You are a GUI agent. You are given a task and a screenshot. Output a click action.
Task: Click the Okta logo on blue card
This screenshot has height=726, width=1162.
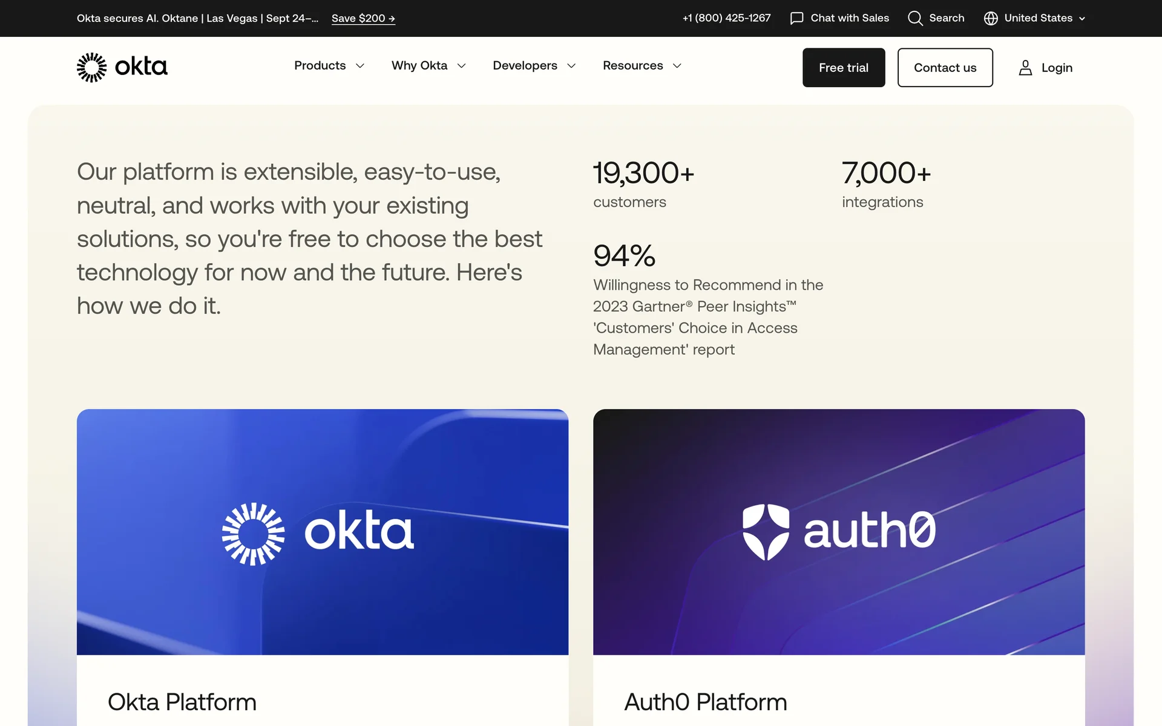(x=318, y=532)
